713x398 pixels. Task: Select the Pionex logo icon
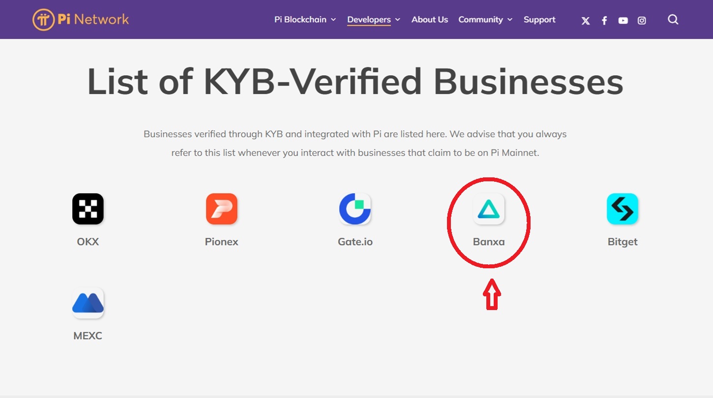(x=222, y=209)
